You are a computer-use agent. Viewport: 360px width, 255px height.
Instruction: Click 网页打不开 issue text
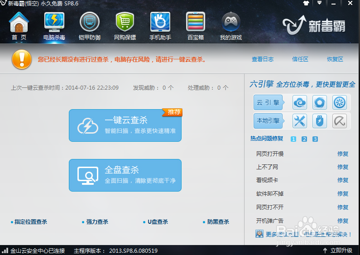[270, 207]
